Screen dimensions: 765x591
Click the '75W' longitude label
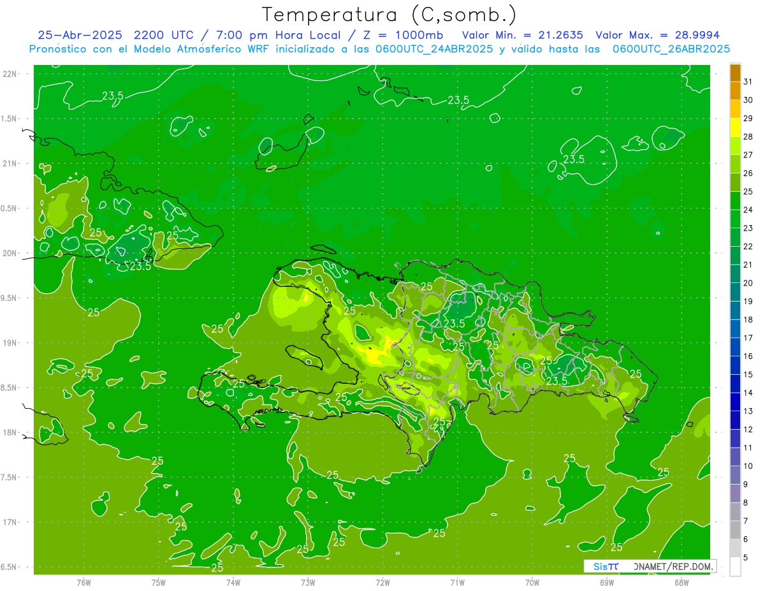pyautogui.click(x=159, y=582)
